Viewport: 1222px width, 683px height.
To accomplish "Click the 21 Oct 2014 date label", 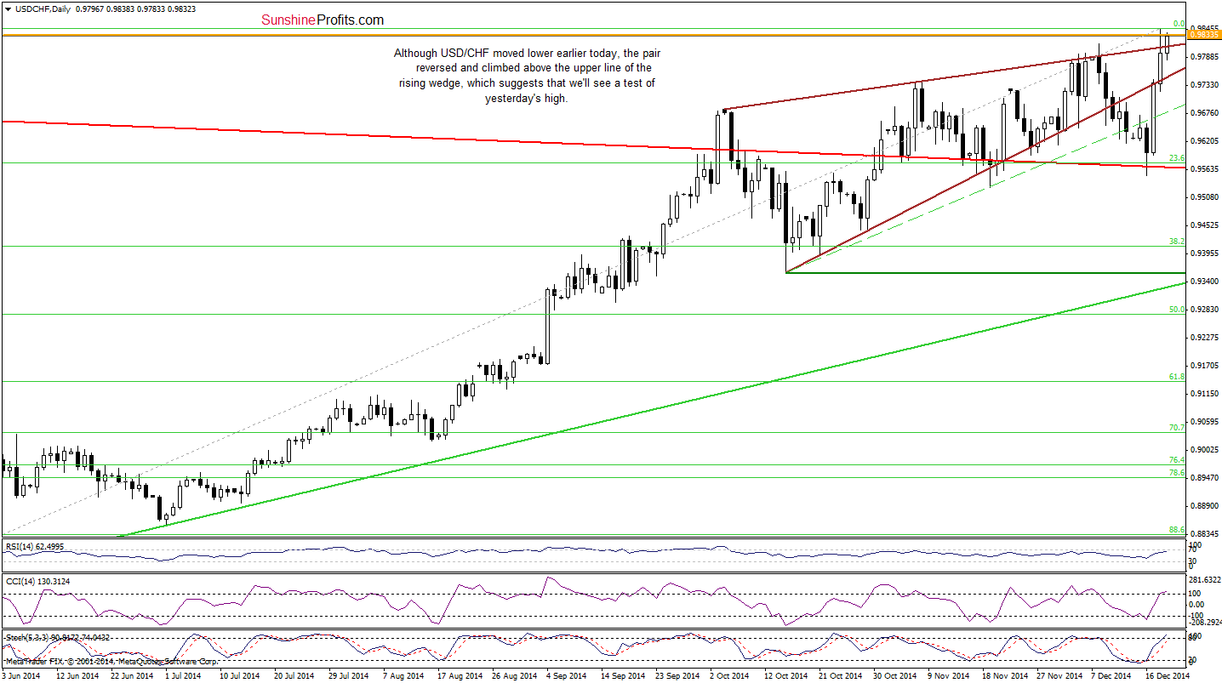I will tap(840, 676).
